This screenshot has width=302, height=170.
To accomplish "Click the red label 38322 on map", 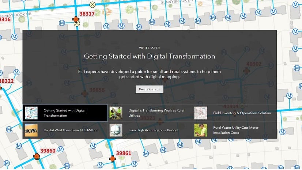I will pos(7,81).
